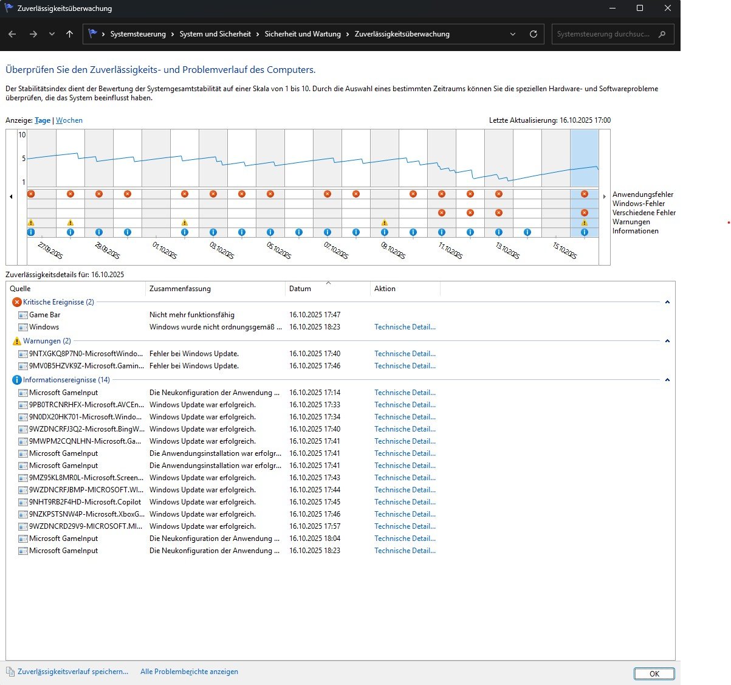
Task: Open Technische Details for the Windows critical event
Action: click(x=405, y=327)
